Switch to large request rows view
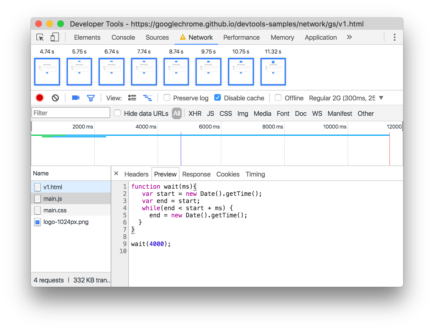 [132, 98]
